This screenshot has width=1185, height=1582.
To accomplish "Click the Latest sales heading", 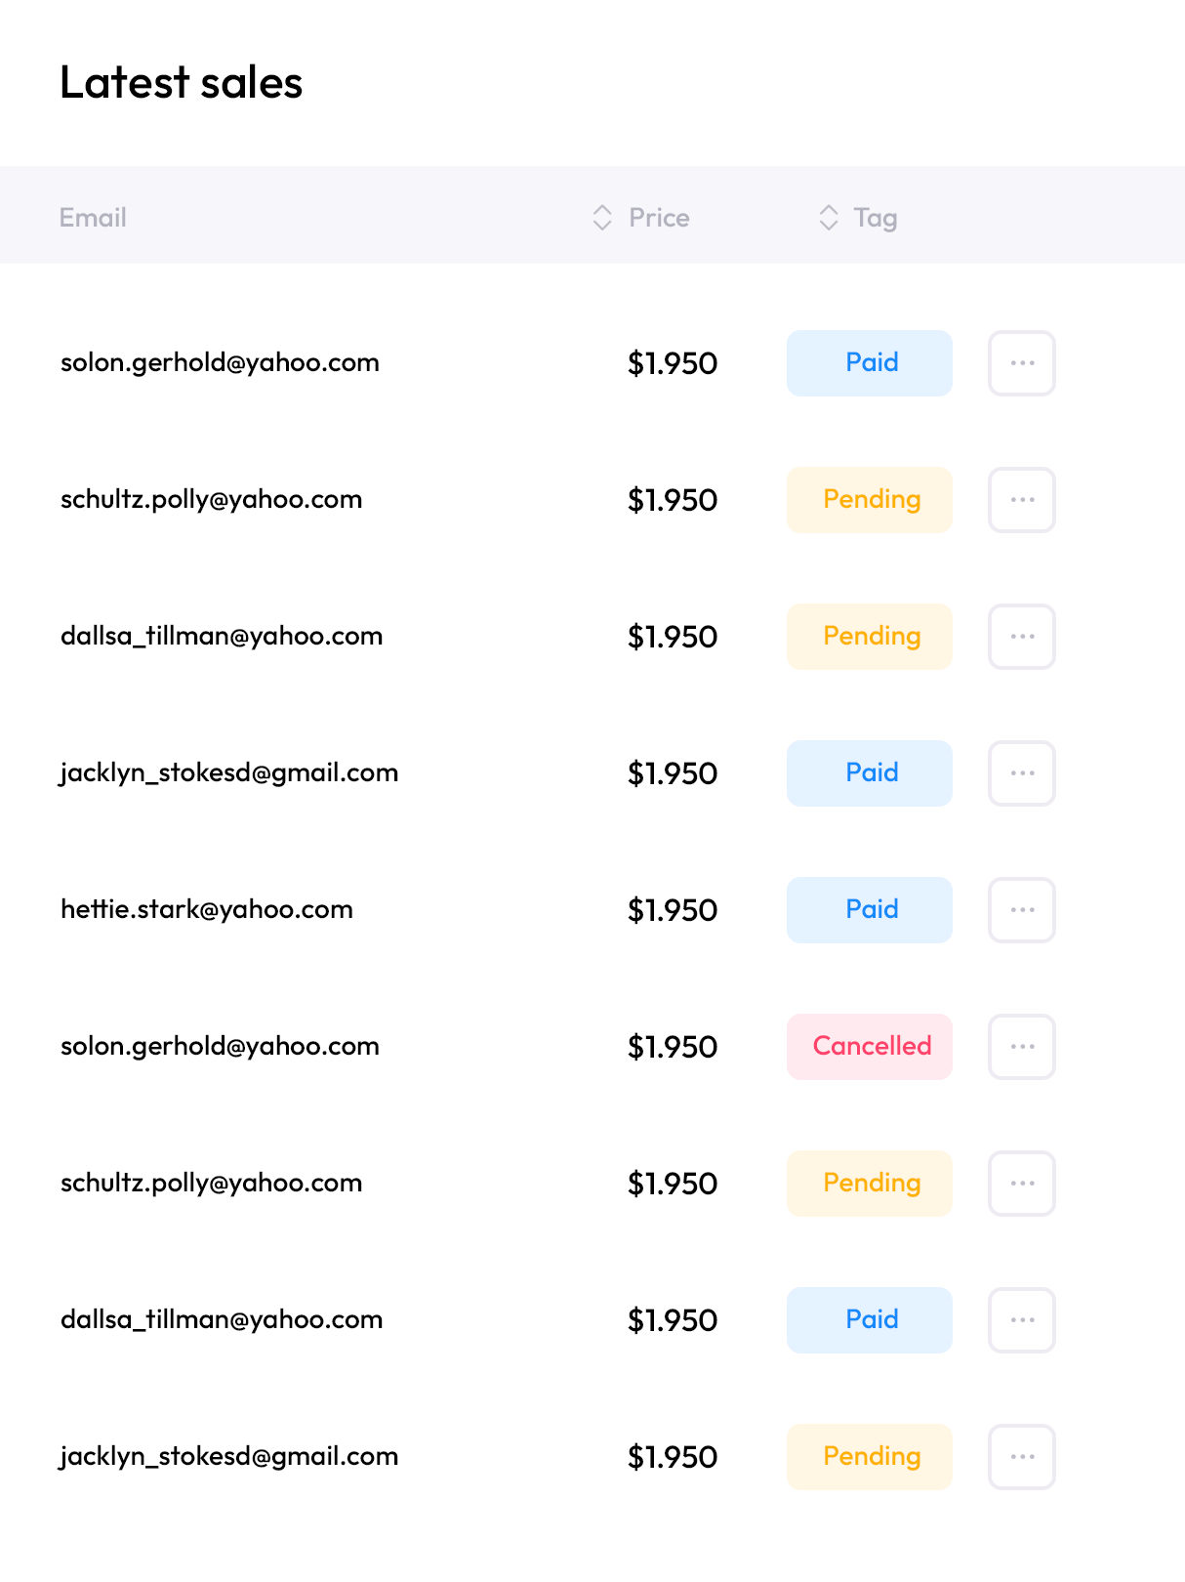I will pos(182,83).
